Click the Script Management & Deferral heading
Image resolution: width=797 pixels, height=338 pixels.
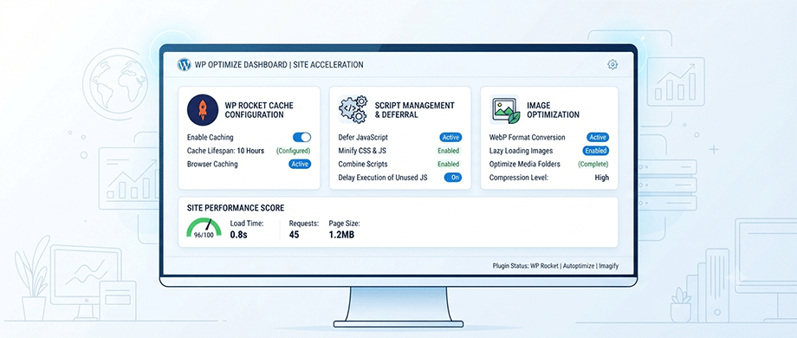(414, 110)
